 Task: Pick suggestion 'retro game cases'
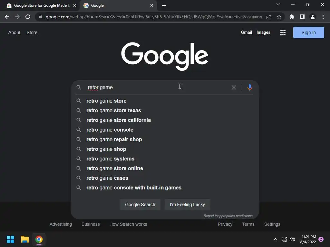pos(165,178)
